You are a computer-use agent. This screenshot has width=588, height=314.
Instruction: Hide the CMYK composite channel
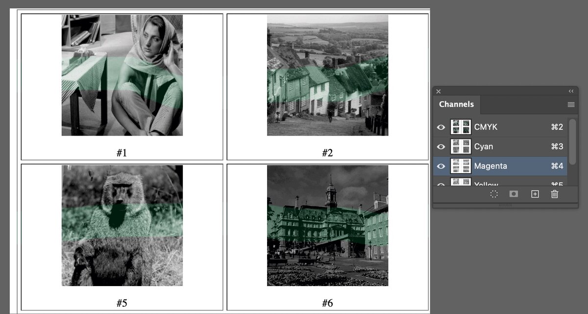pyautogui.click(x=441, y=127)
